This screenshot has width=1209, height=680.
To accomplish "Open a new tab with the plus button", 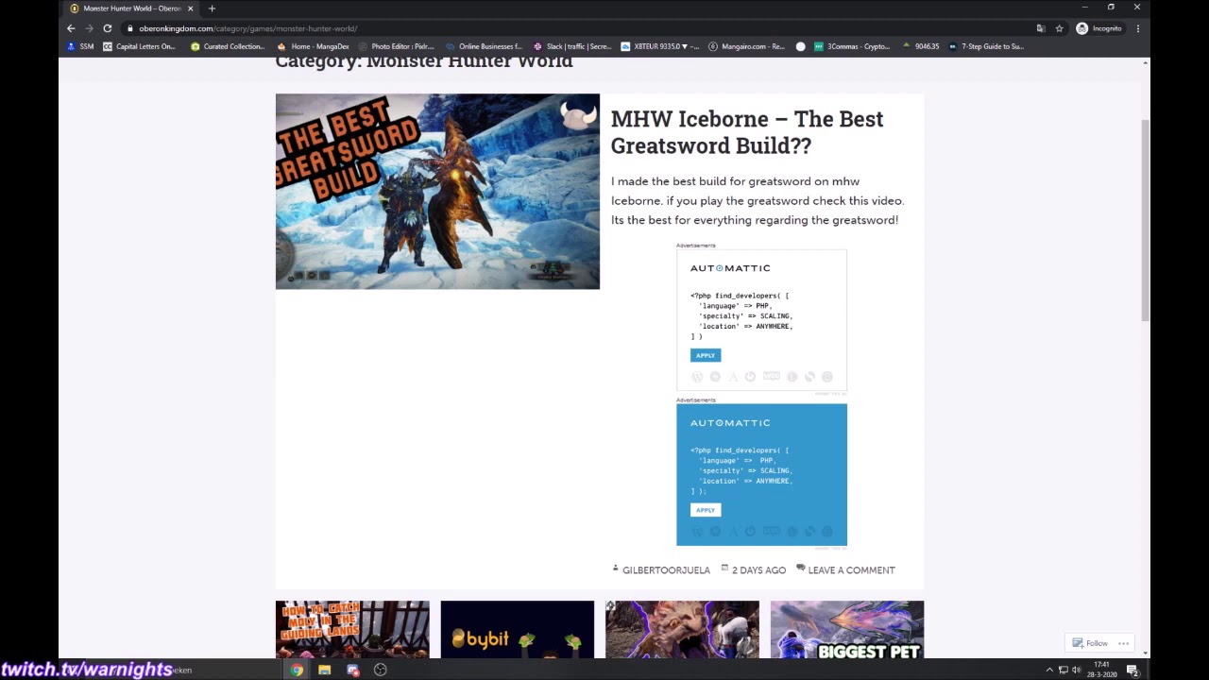I will (212, 8).
